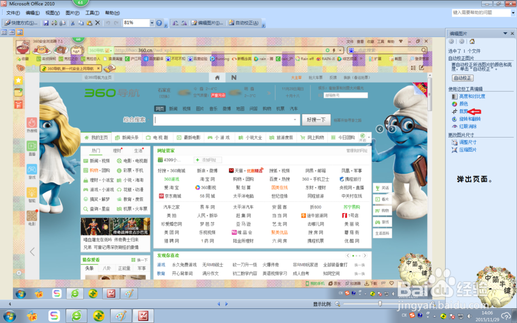This screenshot has width=517, height=323.
Task: Click task pane Forward arrow icon
Action: click(462, 41)
